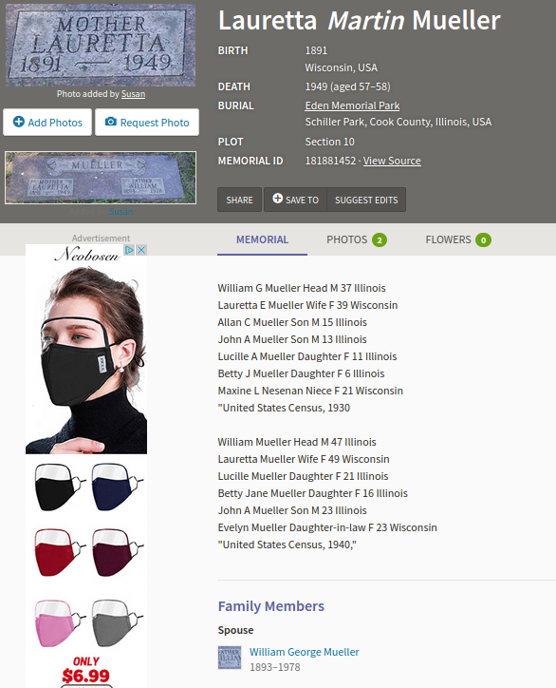Viewport: 556px width, 688px height.
Task: Click the green photos count badge
Action: 380,240
